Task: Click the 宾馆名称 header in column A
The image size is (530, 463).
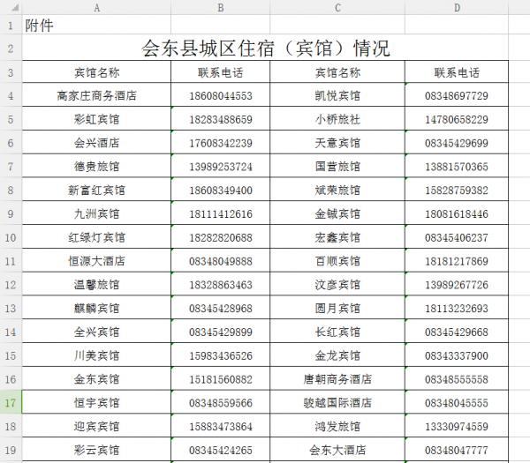Action: pyautogui.click(x=96, y=72)
